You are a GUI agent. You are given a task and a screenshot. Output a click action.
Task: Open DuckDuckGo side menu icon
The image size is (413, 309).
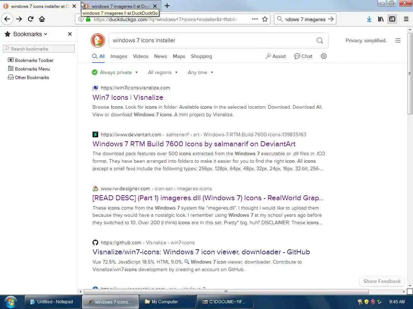tap(398, 40)
